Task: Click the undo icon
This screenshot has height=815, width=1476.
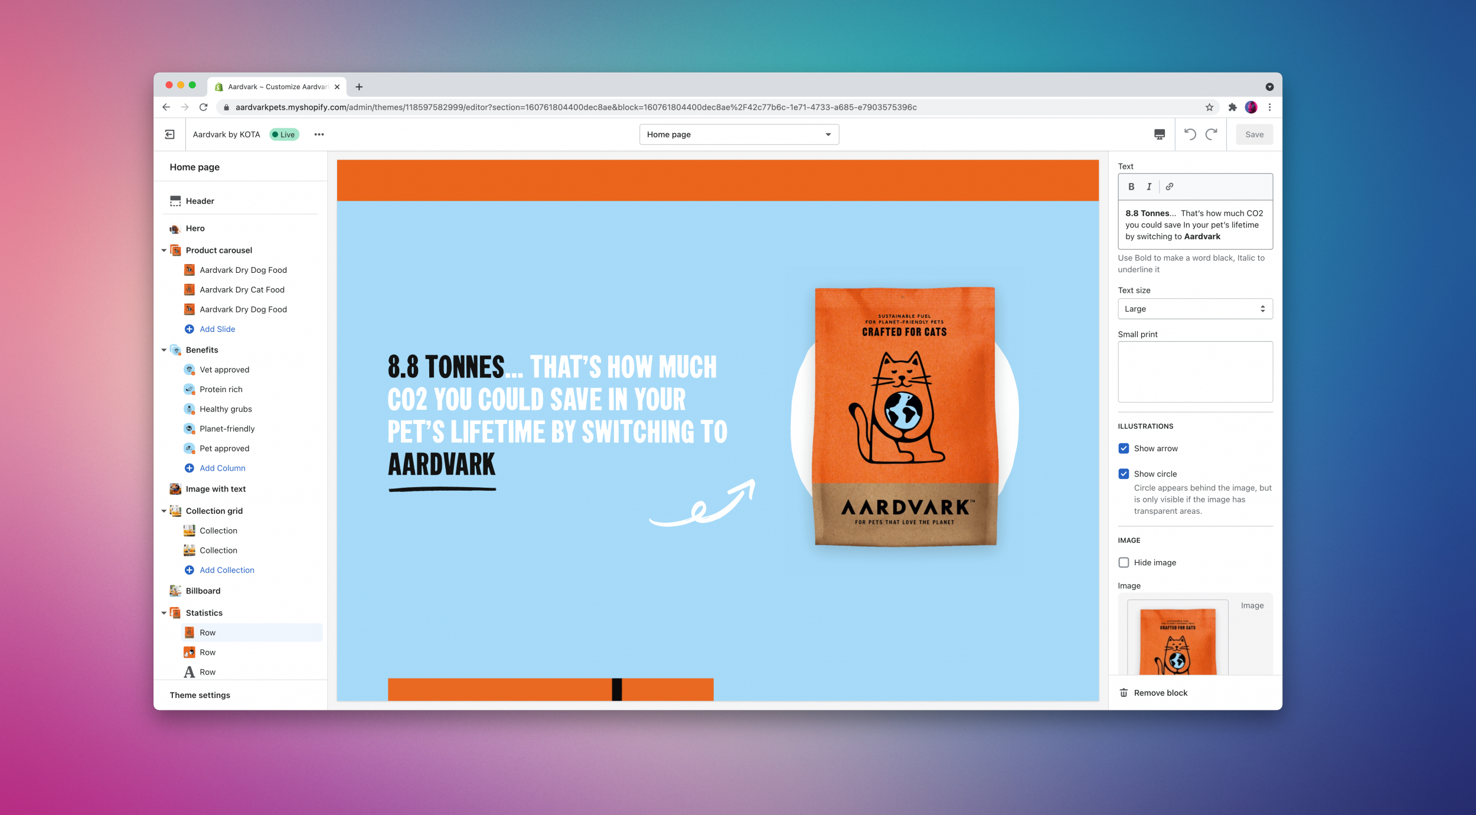Action: (x=1190, y=135)
